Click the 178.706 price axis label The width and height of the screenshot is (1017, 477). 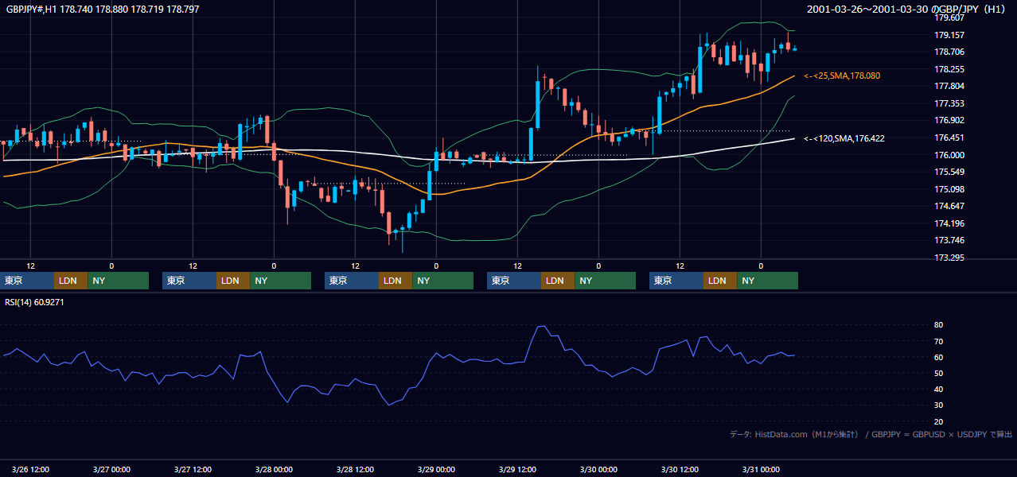point(949,52)
